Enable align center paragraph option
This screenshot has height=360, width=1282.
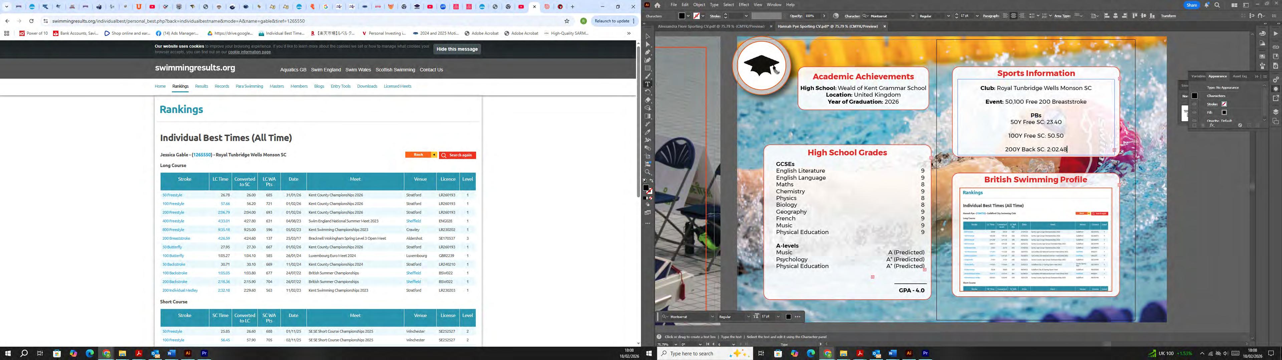click(1014, 16)
